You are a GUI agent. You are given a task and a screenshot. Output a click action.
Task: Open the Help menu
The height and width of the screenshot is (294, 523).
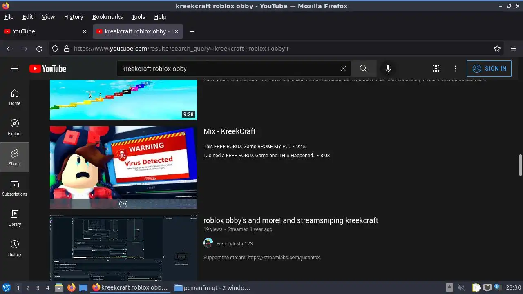(x=160, y=17)
